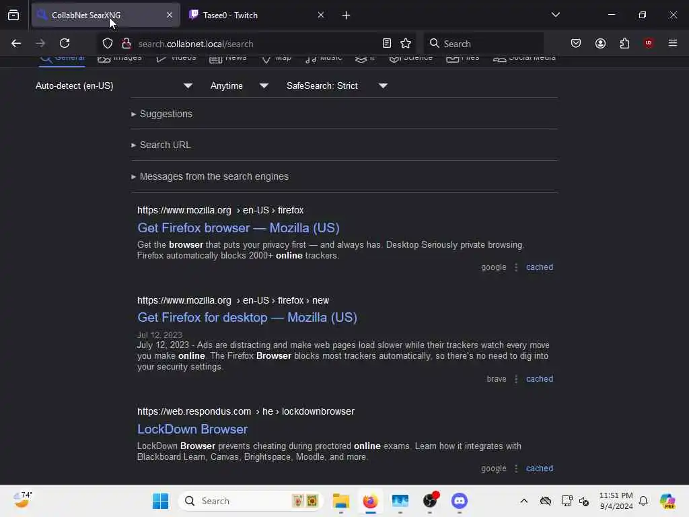Image resolution: width=689 pixels, height=517 pixels.
Task: Open the clock showing 11:51 PM
Action: tap(616, 501)
